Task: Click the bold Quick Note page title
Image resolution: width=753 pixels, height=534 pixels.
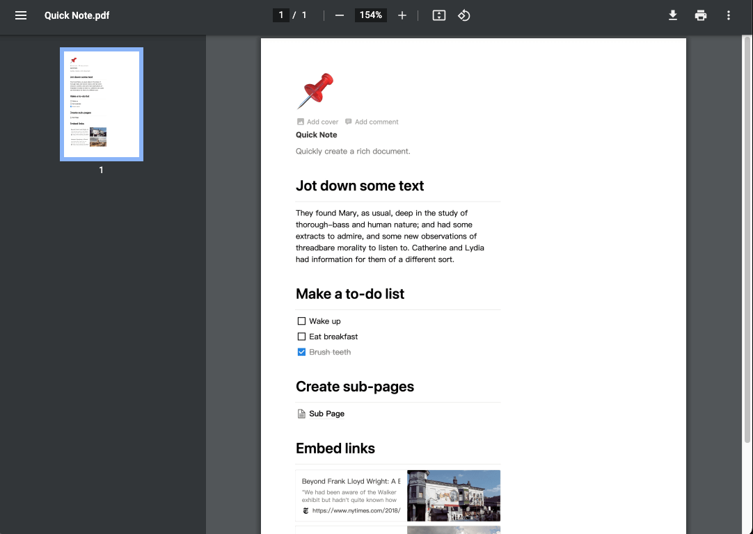Action: point(317,135)
